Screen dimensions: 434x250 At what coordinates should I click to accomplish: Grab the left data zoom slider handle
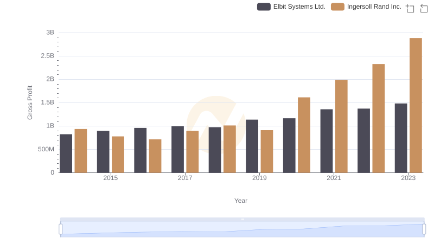tap(61, 229)
